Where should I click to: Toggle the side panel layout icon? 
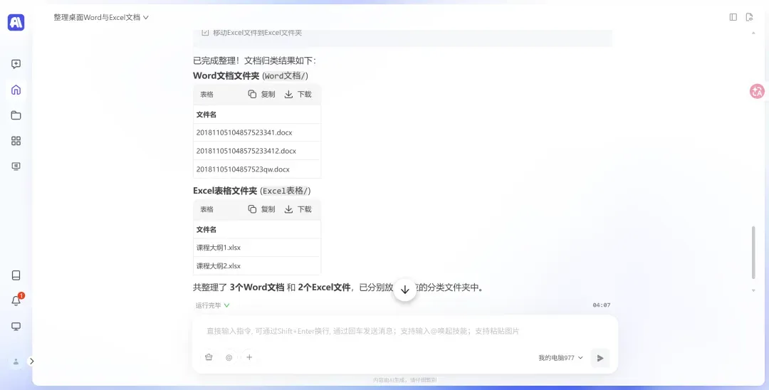[x=733, y=17]
